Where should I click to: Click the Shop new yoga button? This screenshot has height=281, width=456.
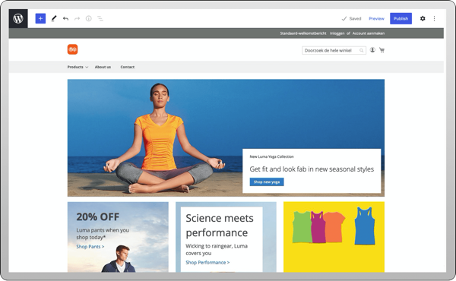pos(267,182)
